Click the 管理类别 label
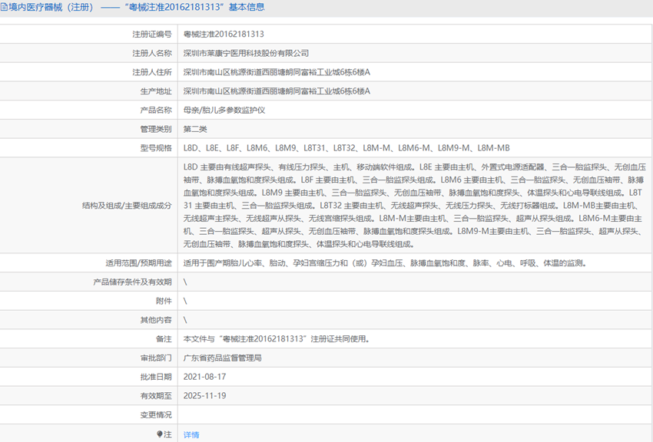Screen dimensions: 653x442 156,130
